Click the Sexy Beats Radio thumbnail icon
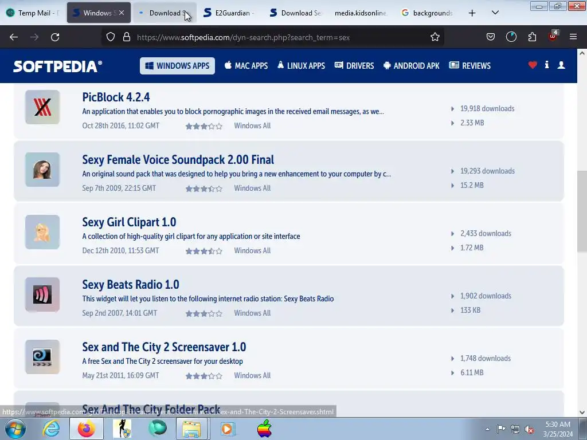 pos(42,294)
